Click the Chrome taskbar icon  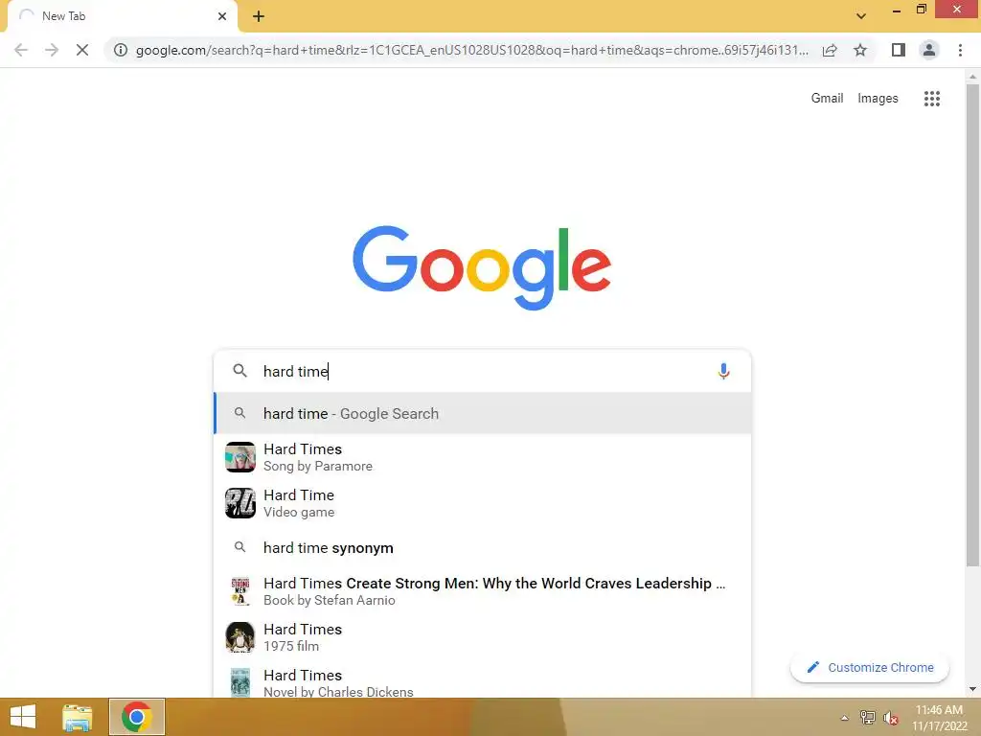(137, 717)
